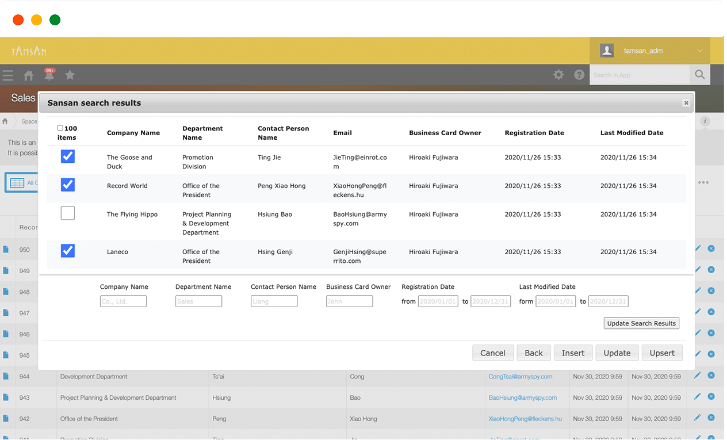Uncheck the Laneco row checkbox

coord(68,251)
